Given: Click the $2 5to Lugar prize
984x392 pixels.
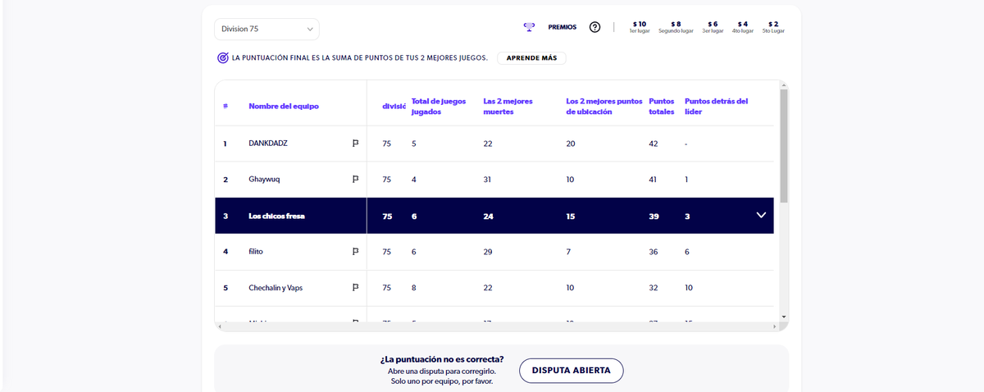Looking at the screenshot, I should 773,27.
